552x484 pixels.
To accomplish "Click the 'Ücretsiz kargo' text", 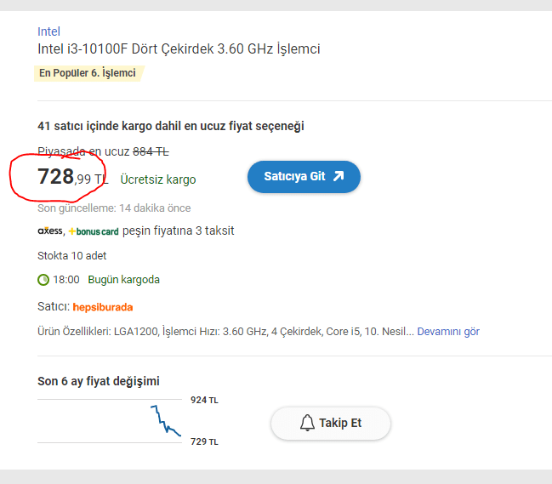I will pyautogui.click(x=158, y=179).
